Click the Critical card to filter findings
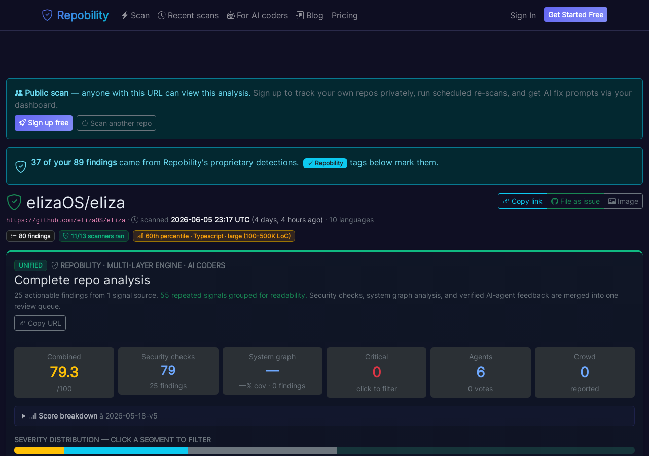Image resolution: width=649 pixels, height=456 pixels. [x=376, y=372]
